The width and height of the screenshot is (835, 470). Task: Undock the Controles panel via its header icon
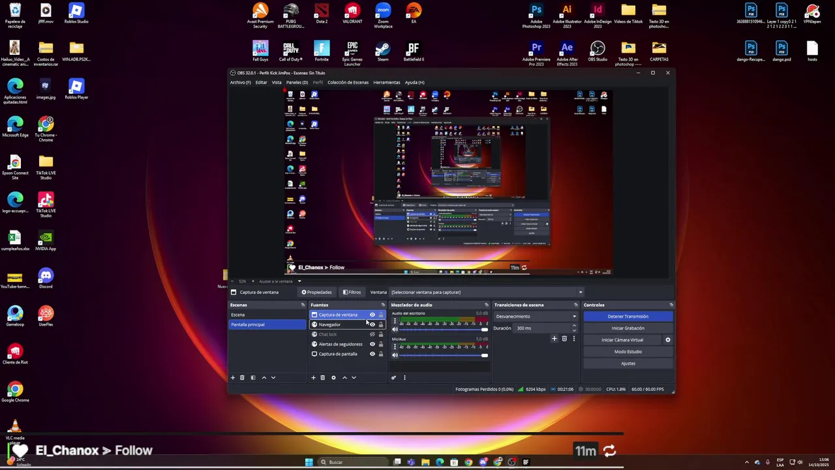(x=671, y=305)
